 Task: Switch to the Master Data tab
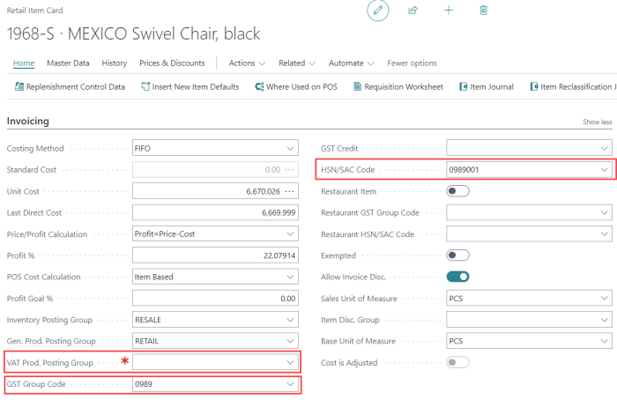(68, 63)
